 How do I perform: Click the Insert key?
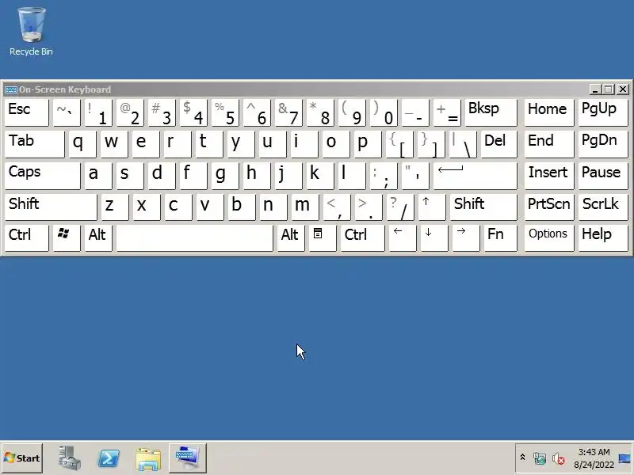point(549,175)
